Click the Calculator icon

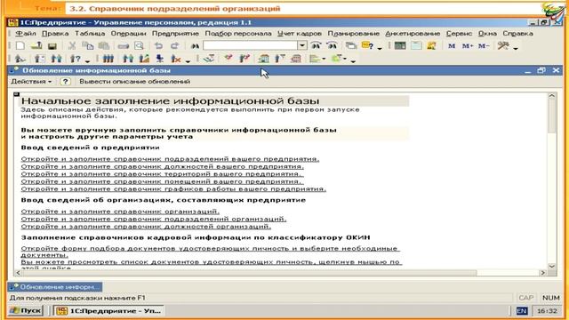400,45
